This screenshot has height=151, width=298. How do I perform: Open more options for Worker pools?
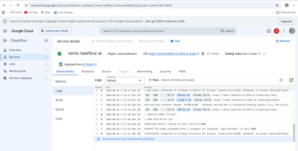46,71
